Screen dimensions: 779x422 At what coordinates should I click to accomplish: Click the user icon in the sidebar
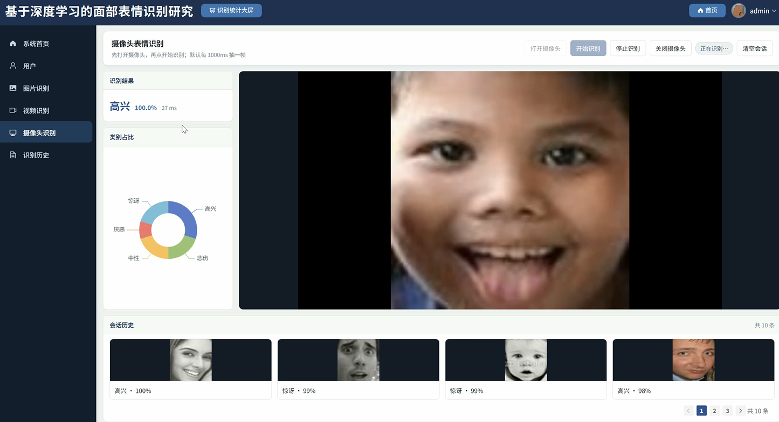click(13, 66)
